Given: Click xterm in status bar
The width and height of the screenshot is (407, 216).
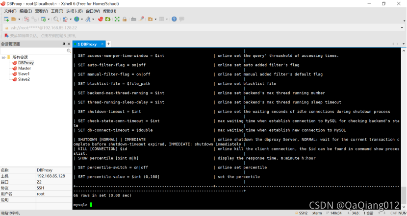Looking at the screenshot, I should (317, 213).
